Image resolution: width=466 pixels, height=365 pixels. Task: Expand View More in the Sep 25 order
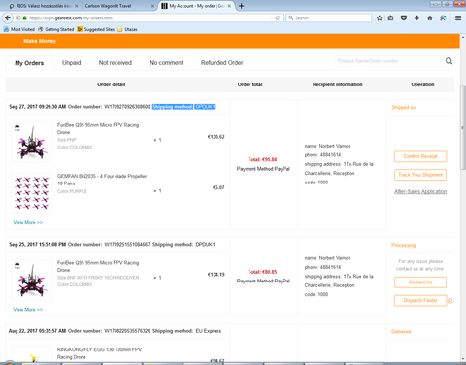pos(28,310)
